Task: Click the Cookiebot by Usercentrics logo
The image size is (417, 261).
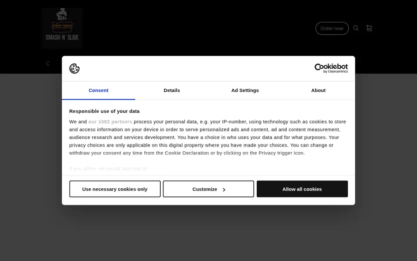Action: [331, 68]
